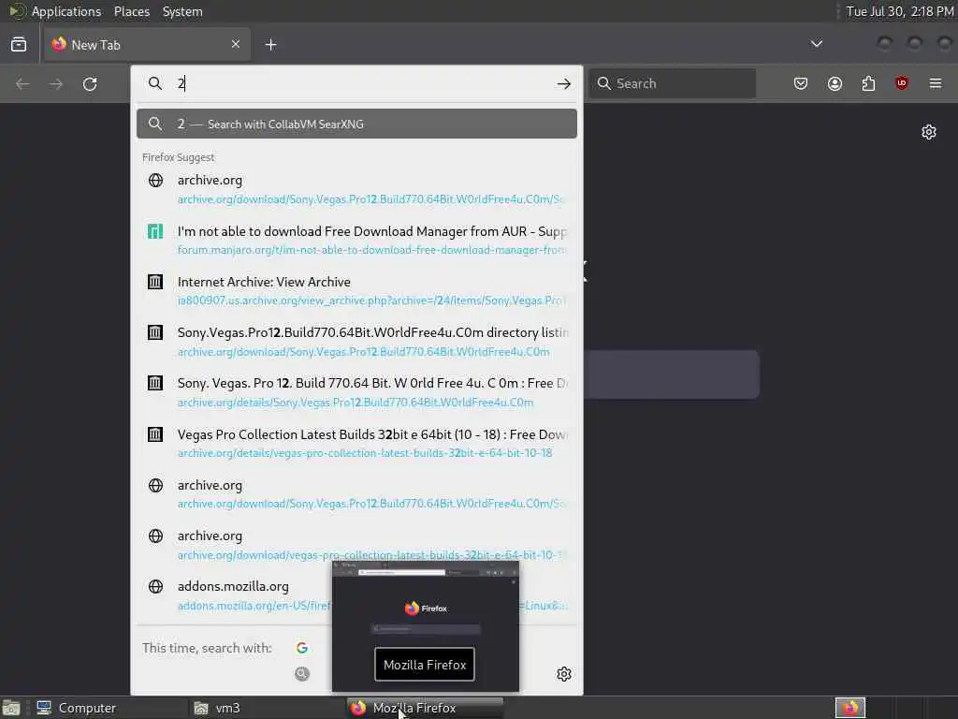
Task: Search this time with Google icon
Action: [x=302, y=648]
